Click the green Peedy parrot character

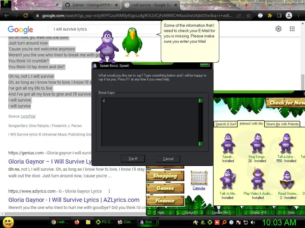[x=132, y=42]
